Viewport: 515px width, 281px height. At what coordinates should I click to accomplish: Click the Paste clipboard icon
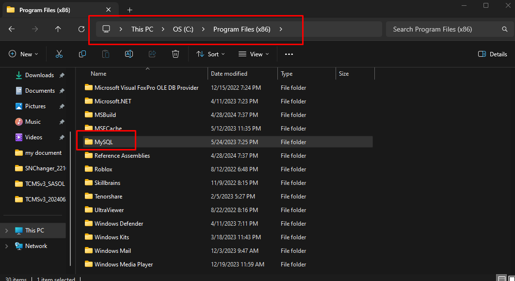tap(106, 54)
